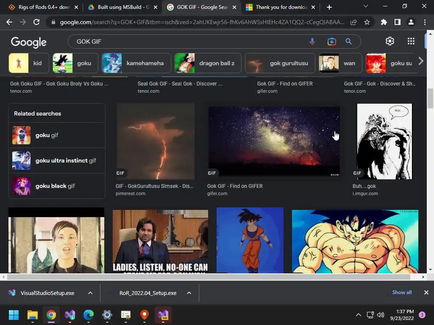Show all downloads
Screen dimensions: 434x325
[402, 292]
